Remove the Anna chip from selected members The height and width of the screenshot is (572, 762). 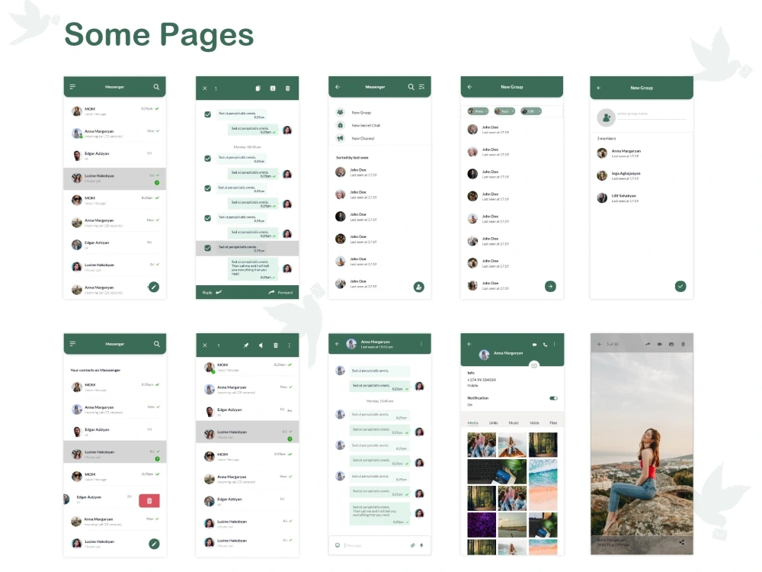485,111
